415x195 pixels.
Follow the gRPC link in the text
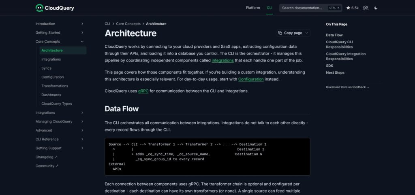click(143, 91)
